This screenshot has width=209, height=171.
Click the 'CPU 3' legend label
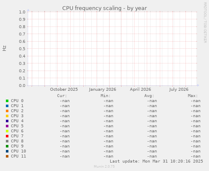[x=17, y=116]
